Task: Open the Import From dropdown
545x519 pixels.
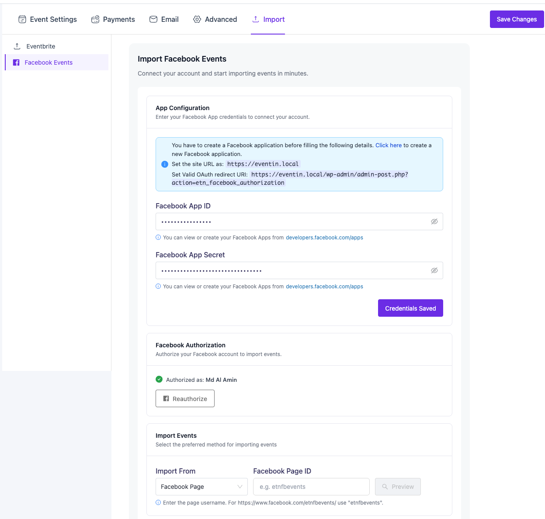Action: [201, 487]
